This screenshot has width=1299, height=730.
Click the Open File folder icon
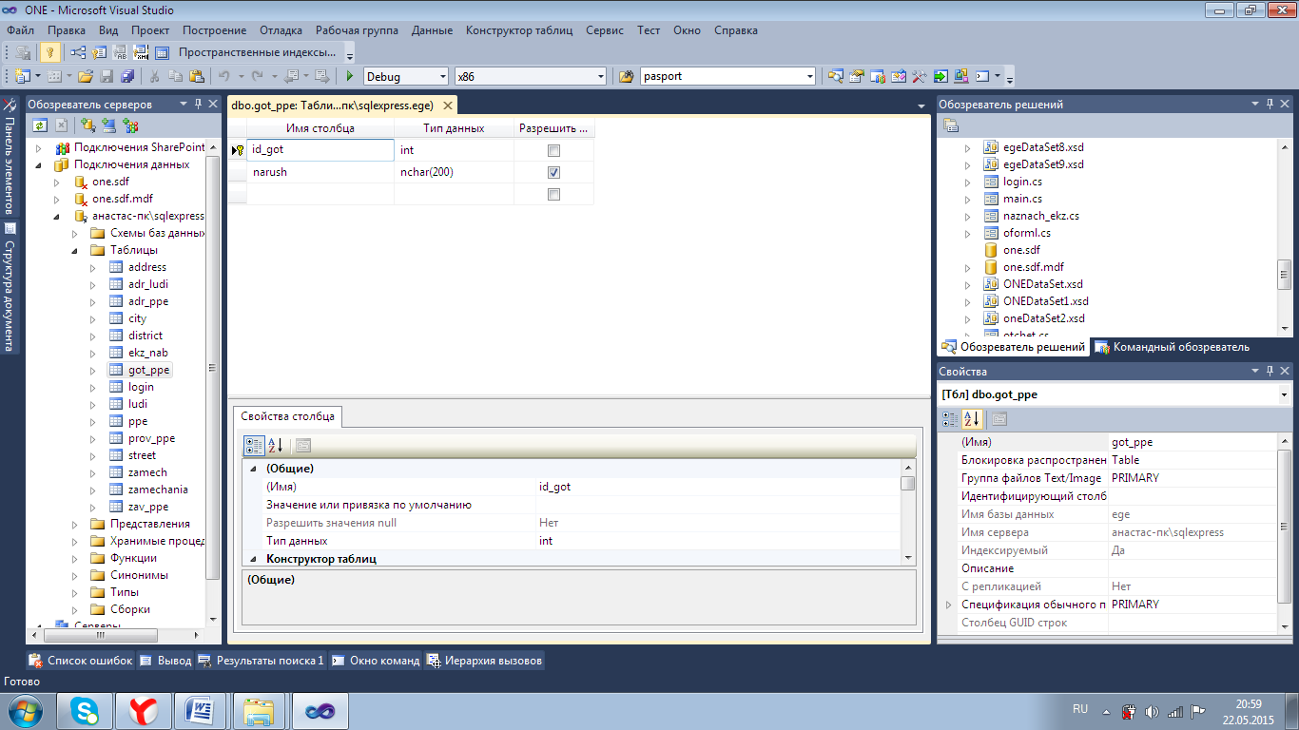(x=86, y=76)
